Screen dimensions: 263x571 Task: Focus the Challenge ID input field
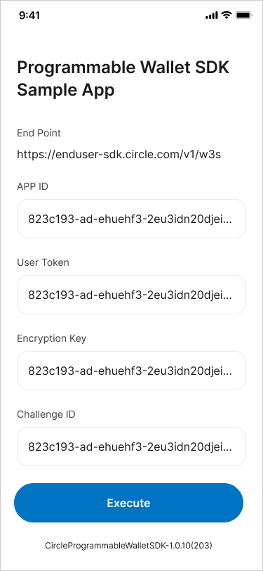click(x=132, y=447)
